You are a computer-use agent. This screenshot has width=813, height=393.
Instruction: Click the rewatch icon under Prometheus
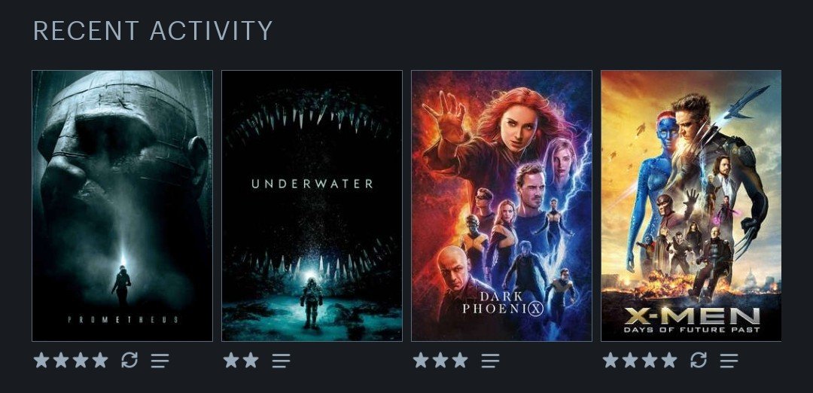129,360
